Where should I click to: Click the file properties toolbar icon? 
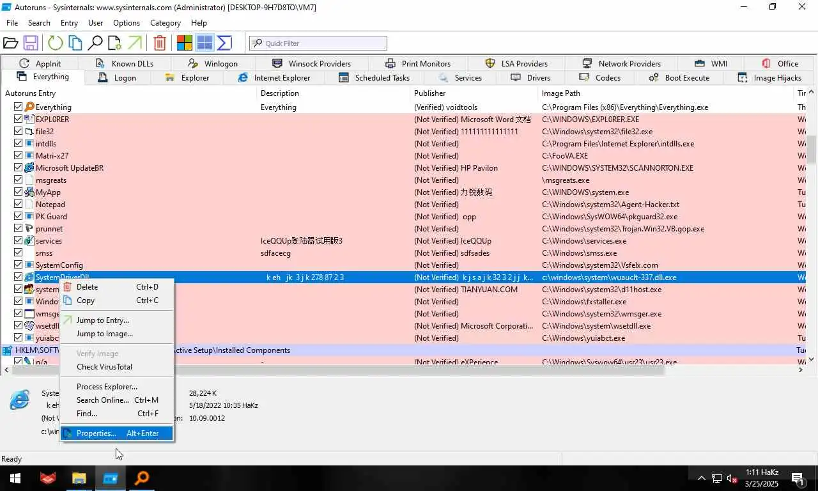coord(114,43)
